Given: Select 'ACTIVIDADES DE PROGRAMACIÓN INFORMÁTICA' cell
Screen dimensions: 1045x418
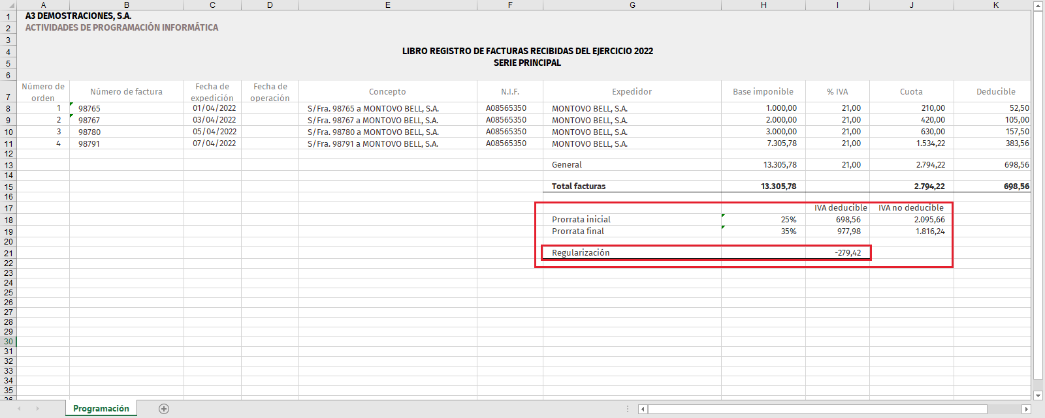Looking at the screenshot, I should [121, 27].
